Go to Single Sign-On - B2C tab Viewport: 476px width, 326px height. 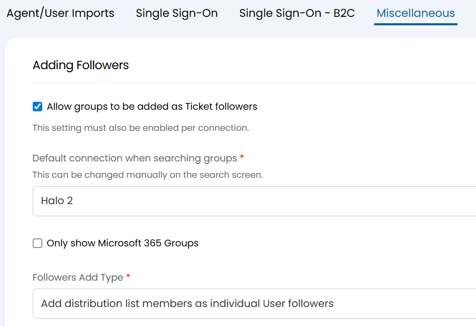pyautogui.click(x=297, y=13)
